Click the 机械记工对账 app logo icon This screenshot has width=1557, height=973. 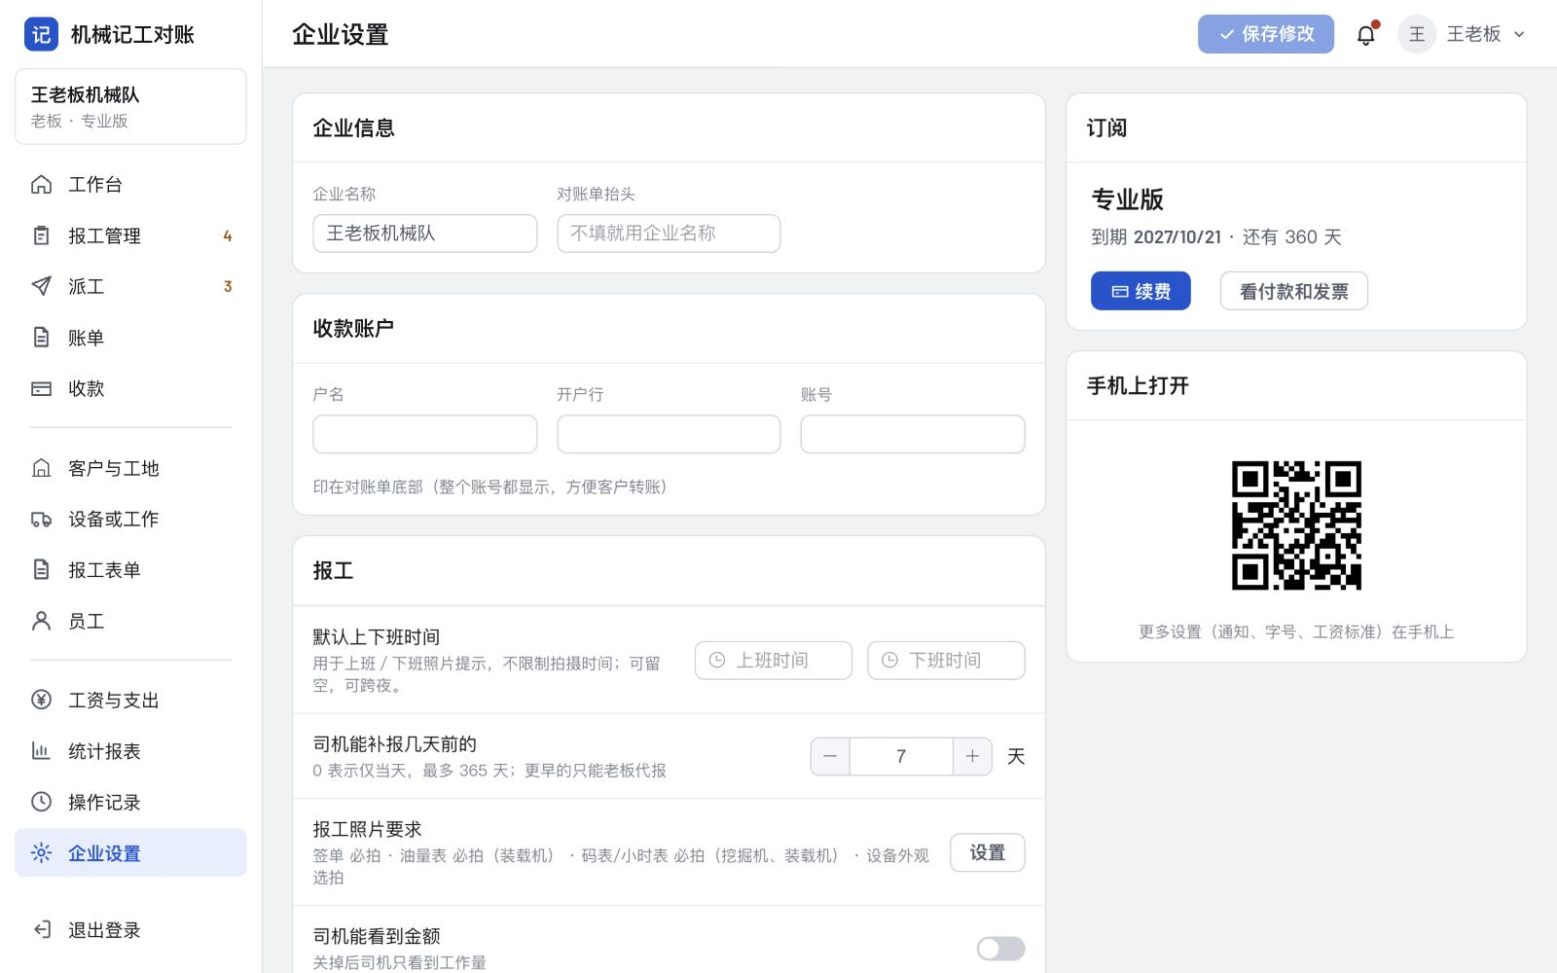pos(41,34)
